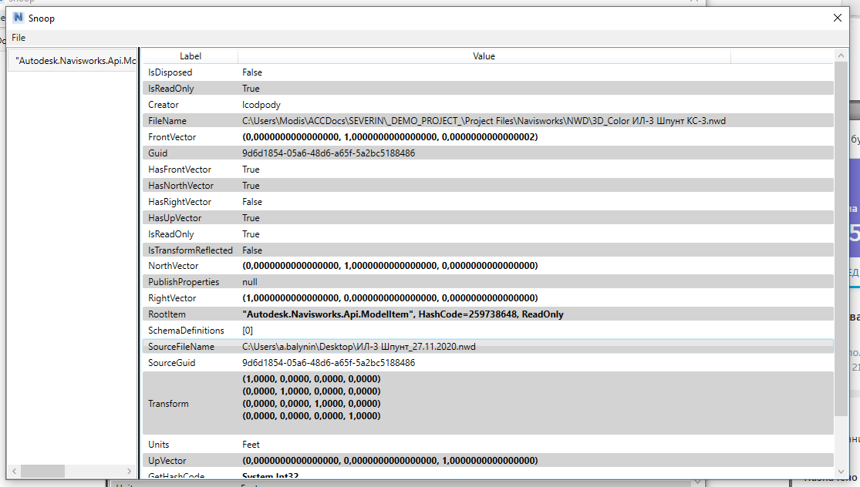Viewport: 860px width, 487px height.
Task: Select the Autodesk.Navisworks.Api.Mc tree item
Action: (x=75, y=61)
